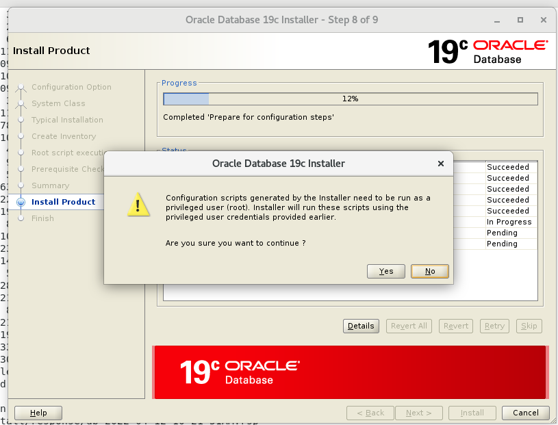Click the first 'Succeeded' status cell
Image resolution: width=558 pixels, height=425 pixels.
point(511,167)
